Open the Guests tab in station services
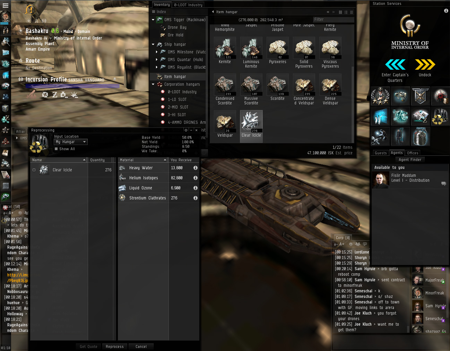The height and width of the screenshot is (351, 450). 381,153
